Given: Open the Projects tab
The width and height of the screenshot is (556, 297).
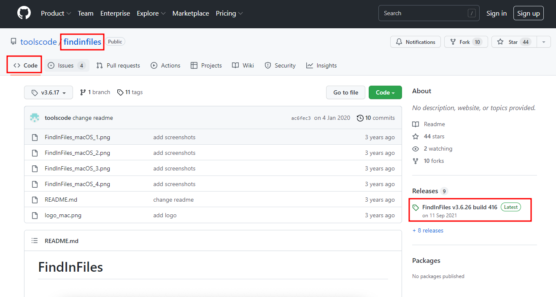Looking at the screenshot, I should coord(206,65).
